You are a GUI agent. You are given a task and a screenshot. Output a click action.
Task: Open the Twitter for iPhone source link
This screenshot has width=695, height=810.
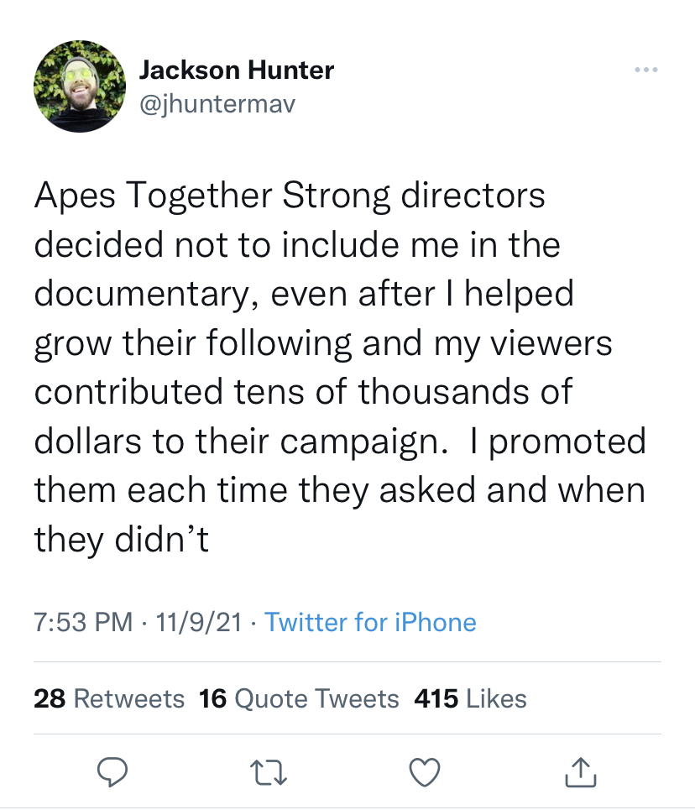click(370, 622)
